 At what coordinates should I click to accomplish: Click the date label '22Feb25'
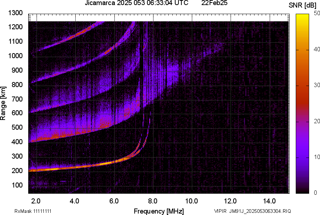(214, 3)
